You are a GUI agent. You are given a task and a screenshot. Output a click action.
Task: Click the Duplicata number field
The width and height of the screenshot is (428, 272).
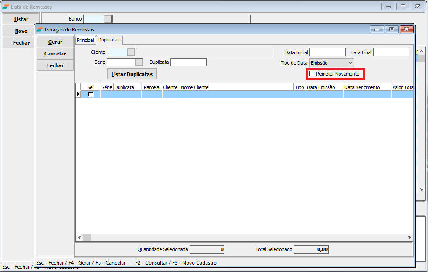click(188, 62)
